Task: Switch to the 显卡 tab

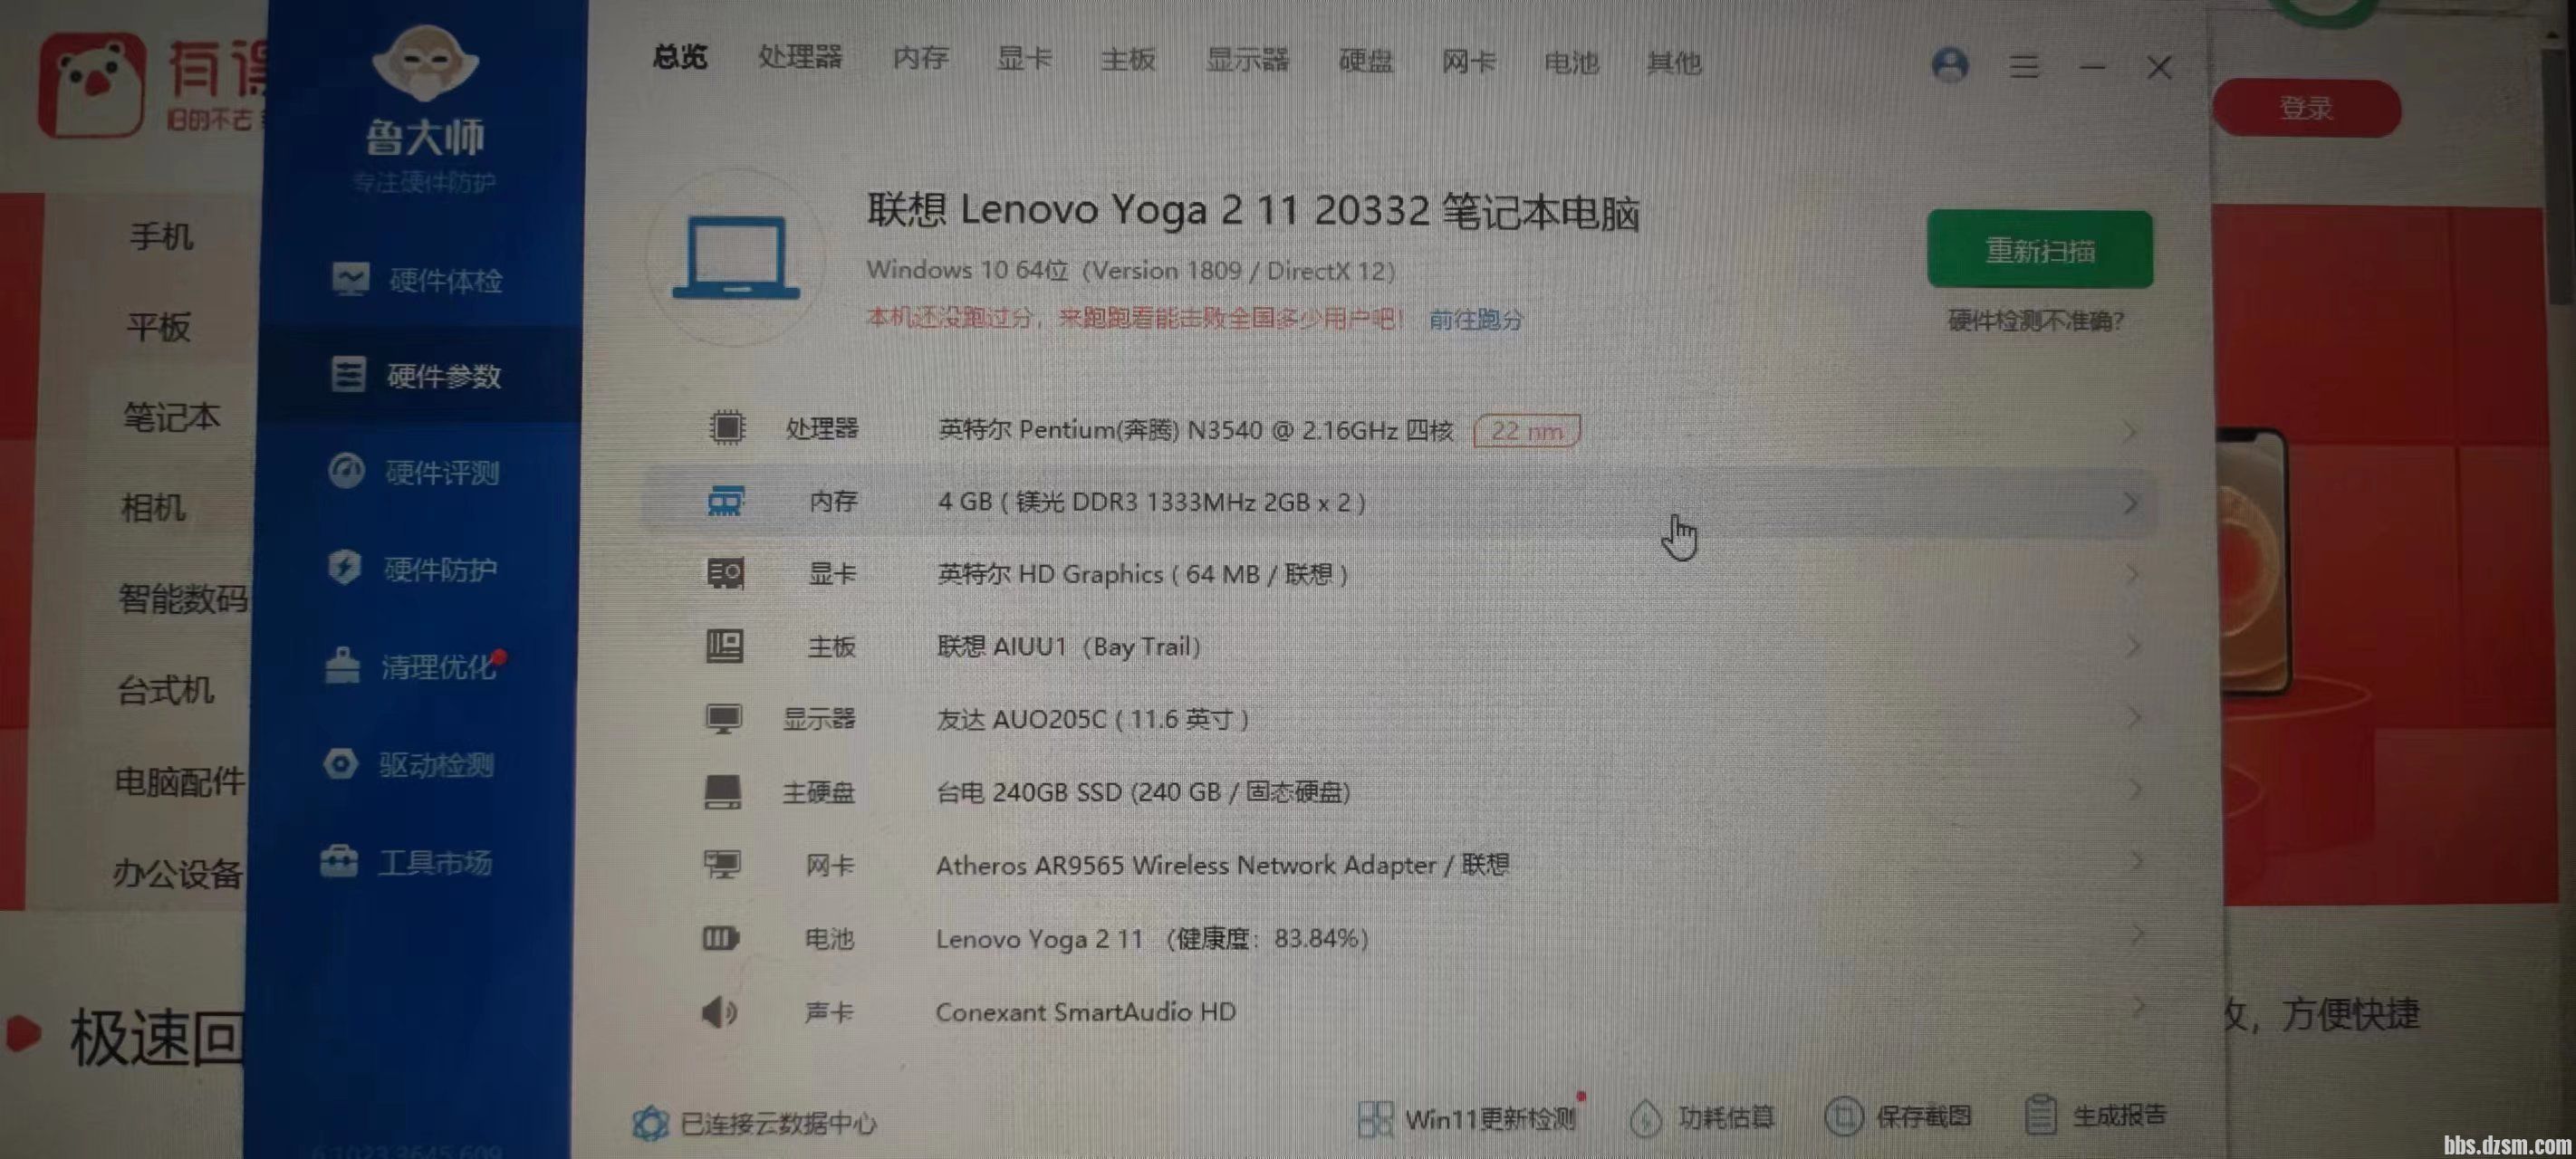Action: pos(1024,59)
